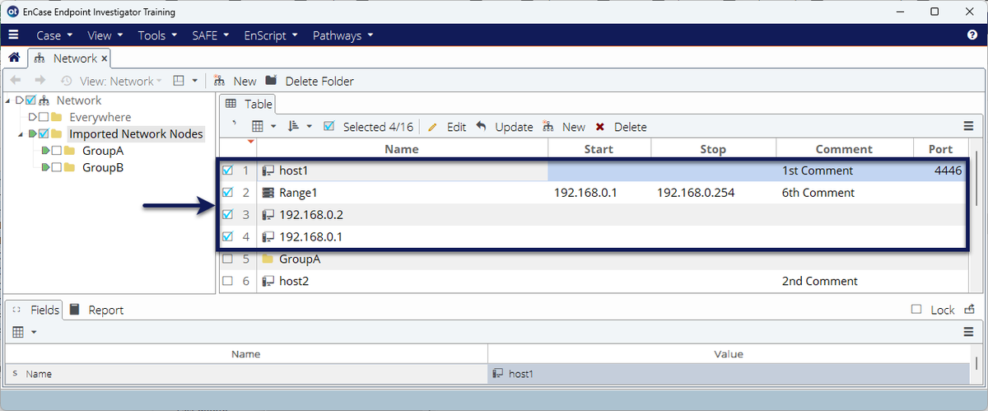
Task: Click the table columns grid icon
Action: pos(258,127)
